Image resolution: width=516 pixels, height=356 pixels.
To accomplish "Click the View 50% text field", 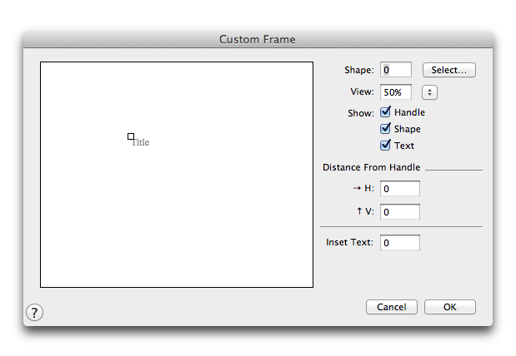I will click(396, 92).
